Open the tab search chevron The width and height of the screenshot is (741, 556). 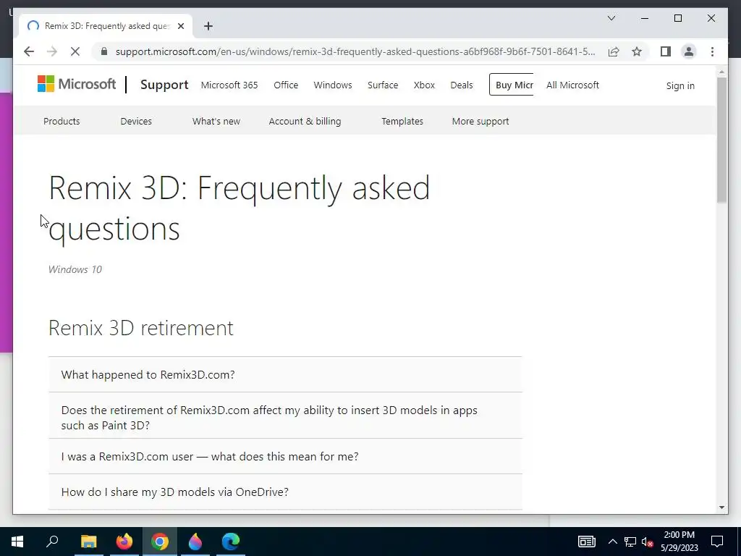611,18
